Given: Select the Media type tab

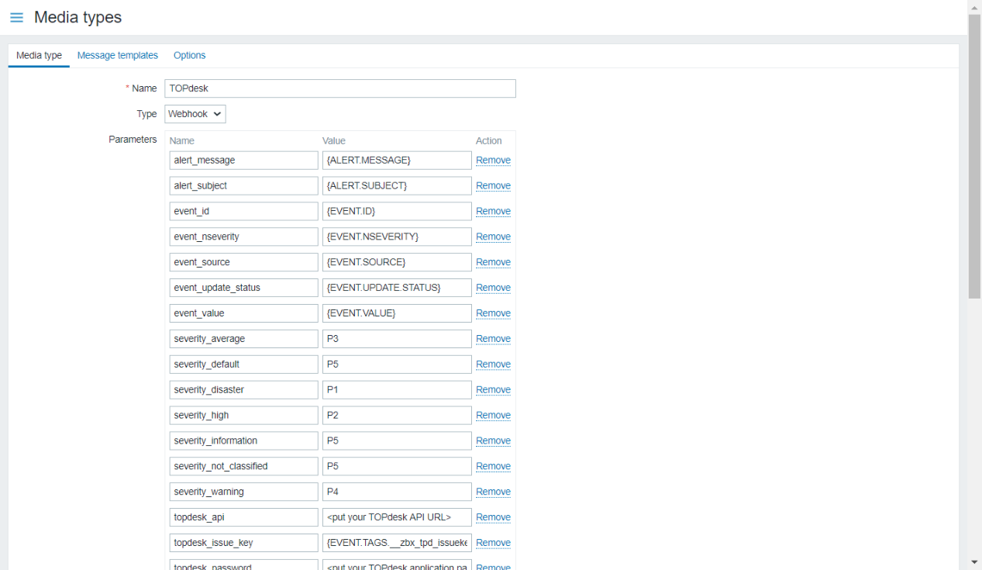Looking at the screenshot, I should pos(39,56).
